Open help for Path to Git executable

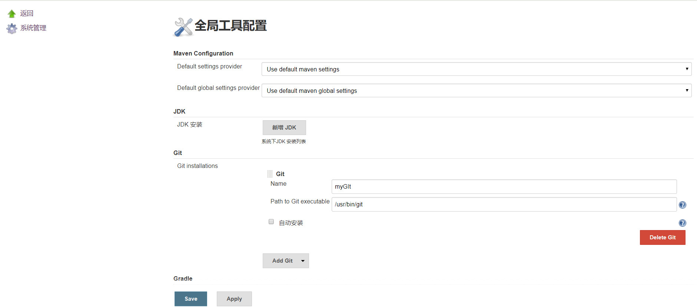coord(682,205)
